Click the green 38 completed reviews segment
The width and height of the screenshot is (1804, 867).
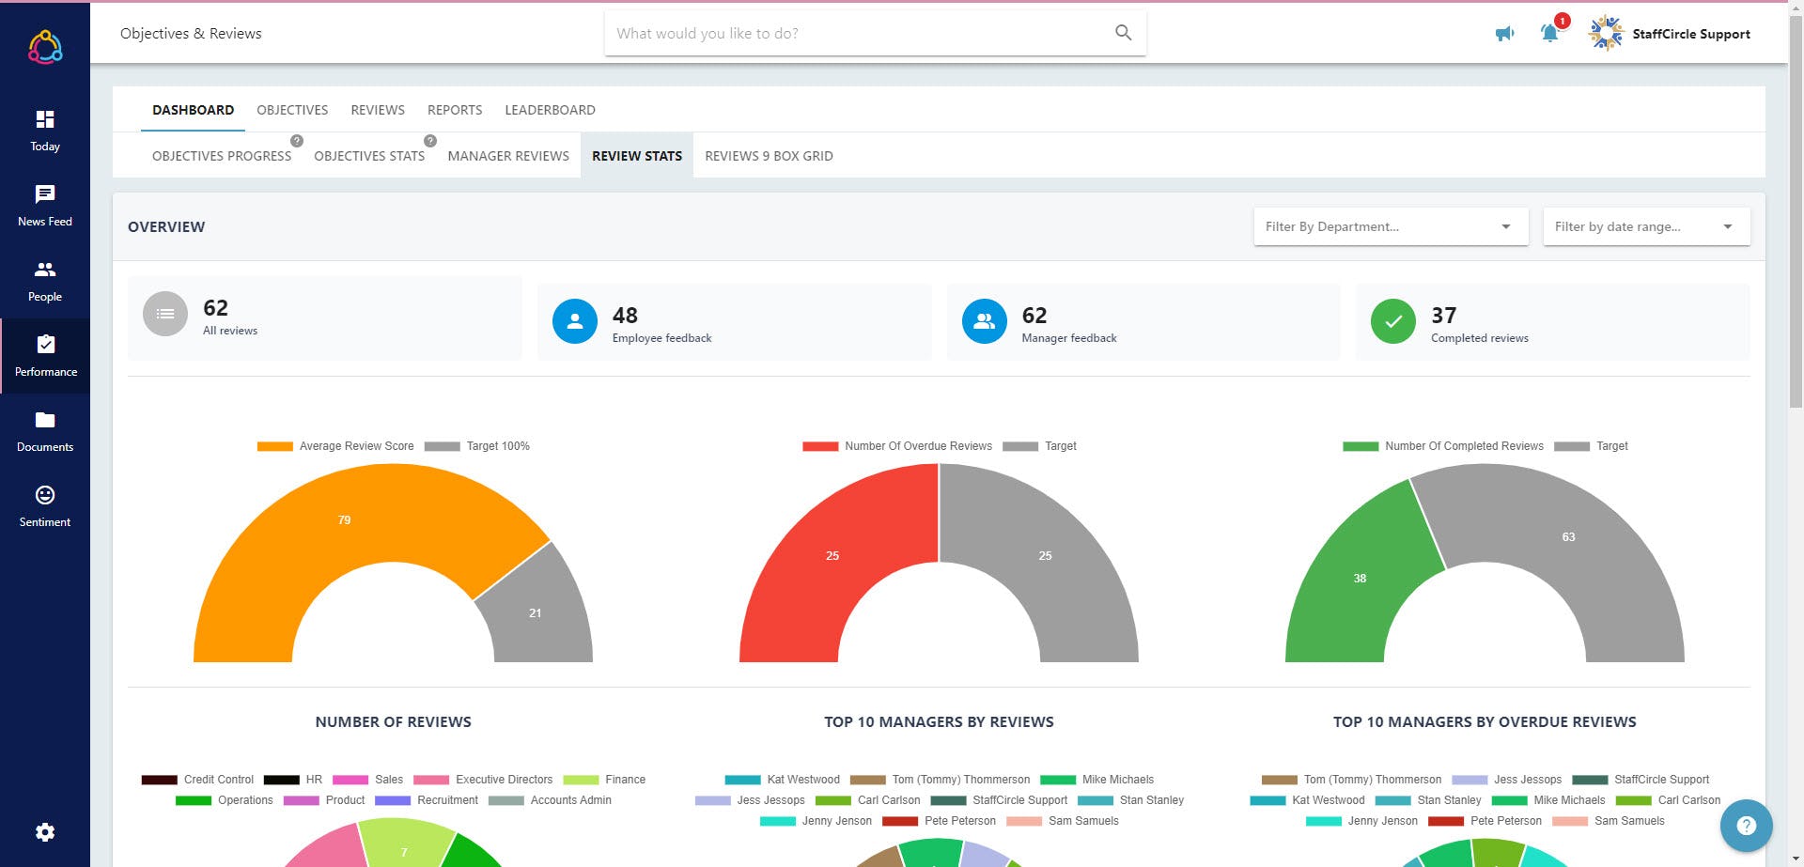coord(1360,578)
